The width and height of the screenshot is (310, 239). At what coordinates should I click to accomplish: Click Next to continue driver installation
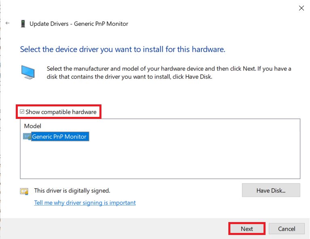coord(247,229)
